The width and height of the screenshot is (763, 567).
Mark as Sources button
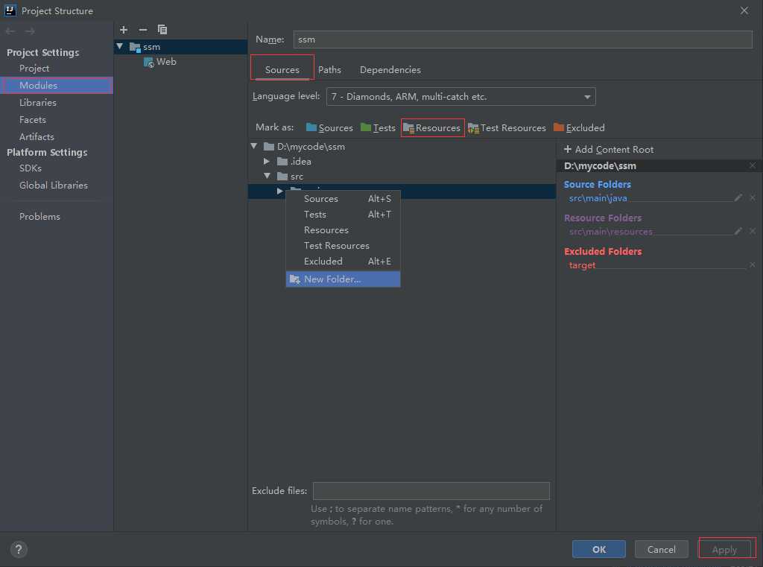coord(329,127)
